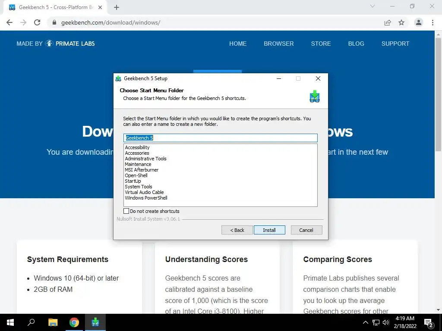Open Chrome tab search chevron
This screenshot has width=442, height=331.
pos(373,6)
